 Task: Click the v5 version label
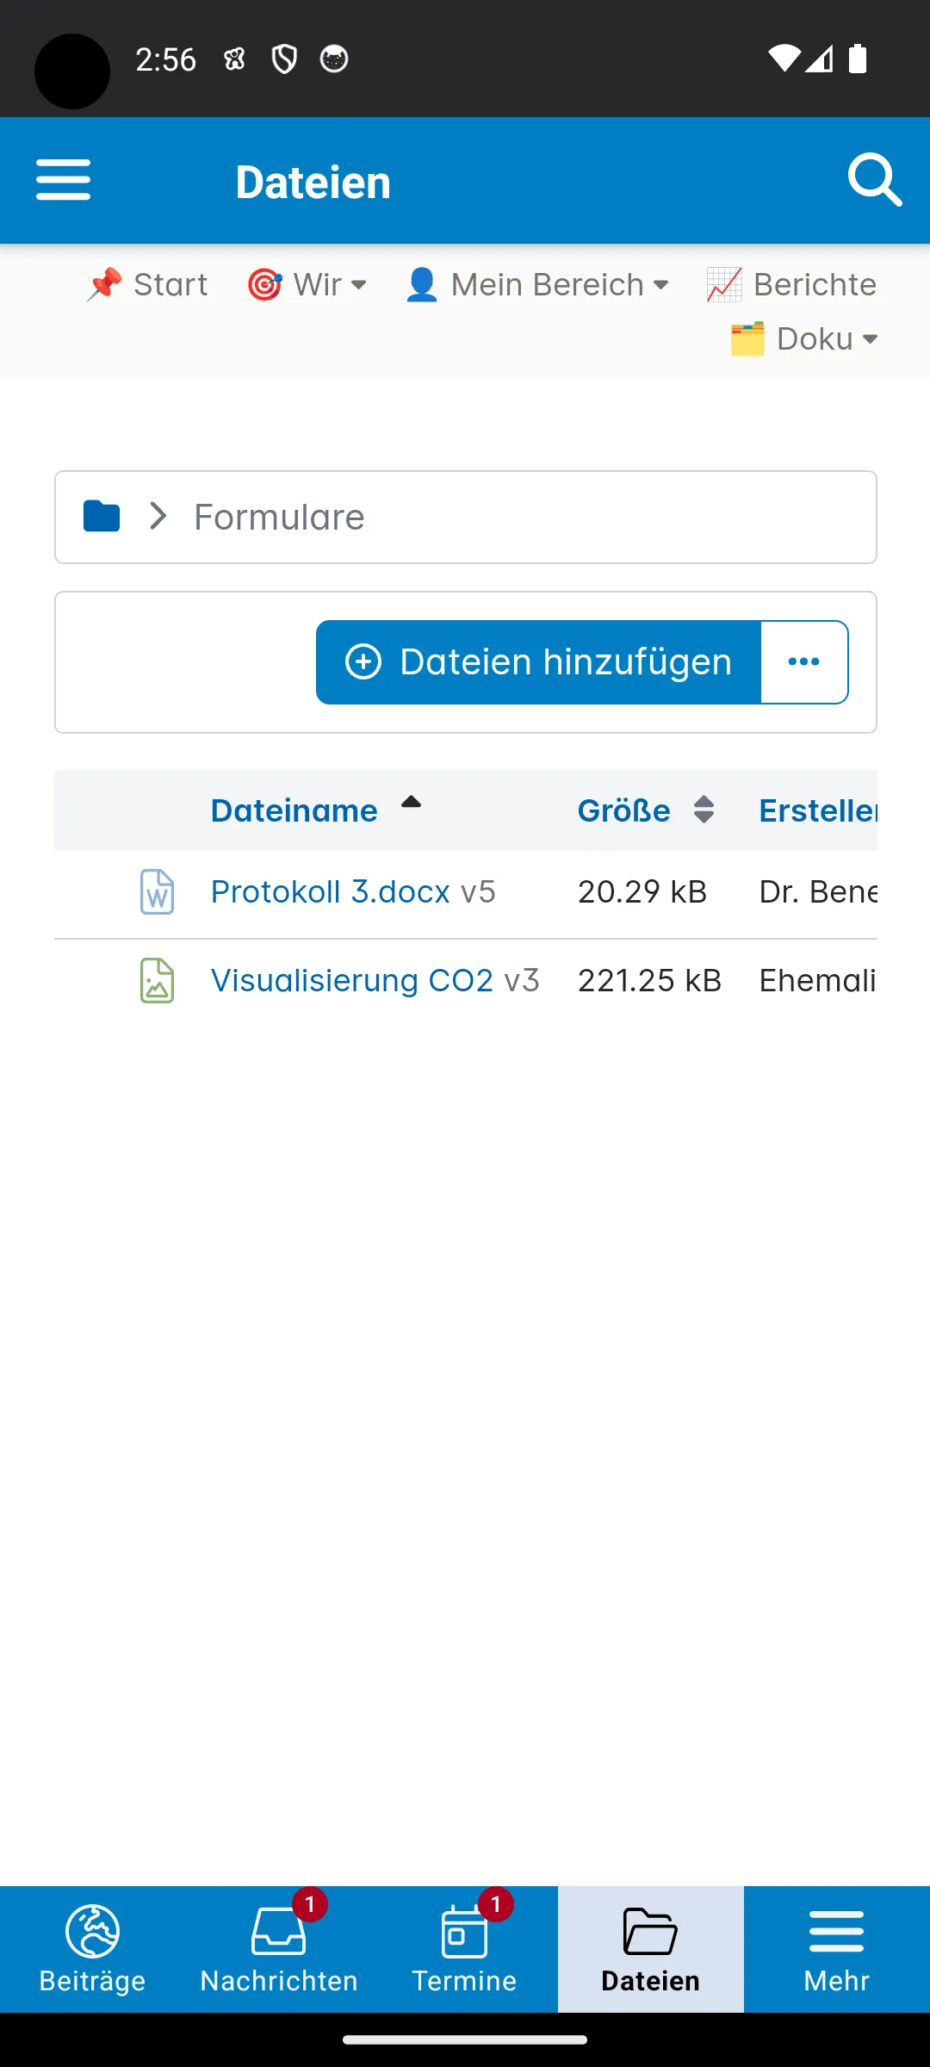(478, 891)
